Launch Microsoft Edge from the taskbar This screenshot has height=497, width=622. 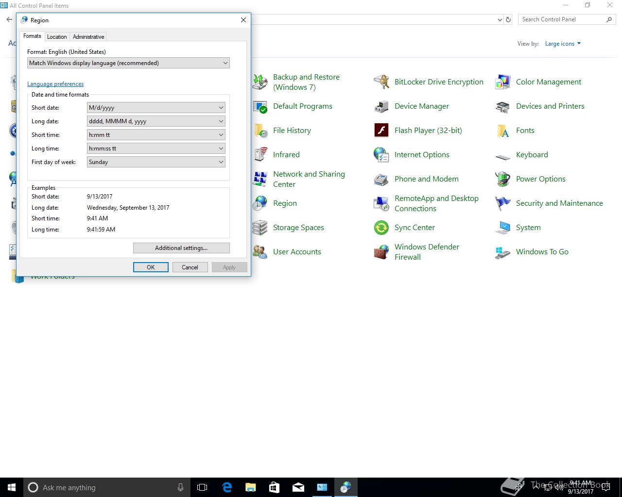227,487
